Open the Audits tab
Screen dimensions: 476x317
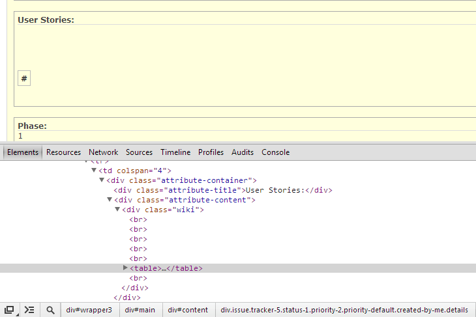tap(243, 152)
